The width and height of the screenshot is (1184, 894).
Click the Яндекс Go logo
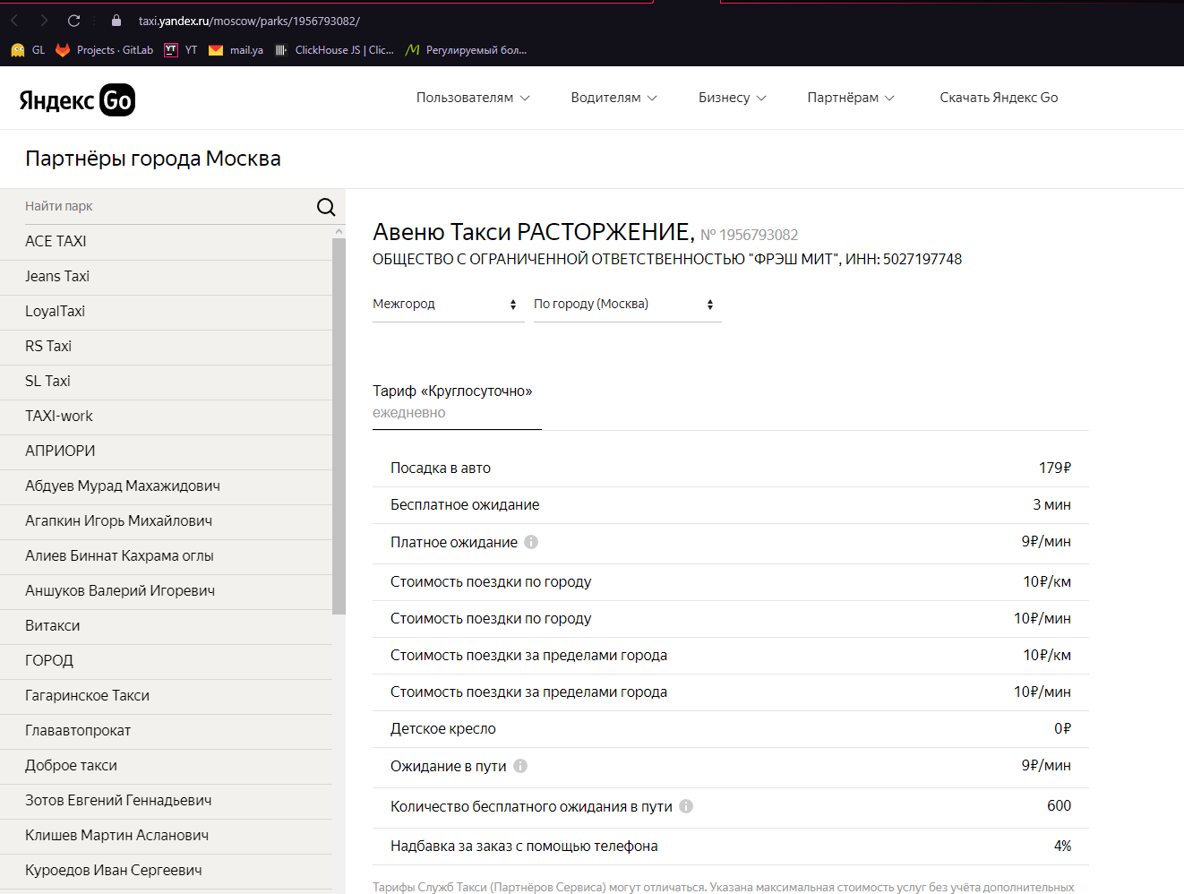click(x=77, y=99)
